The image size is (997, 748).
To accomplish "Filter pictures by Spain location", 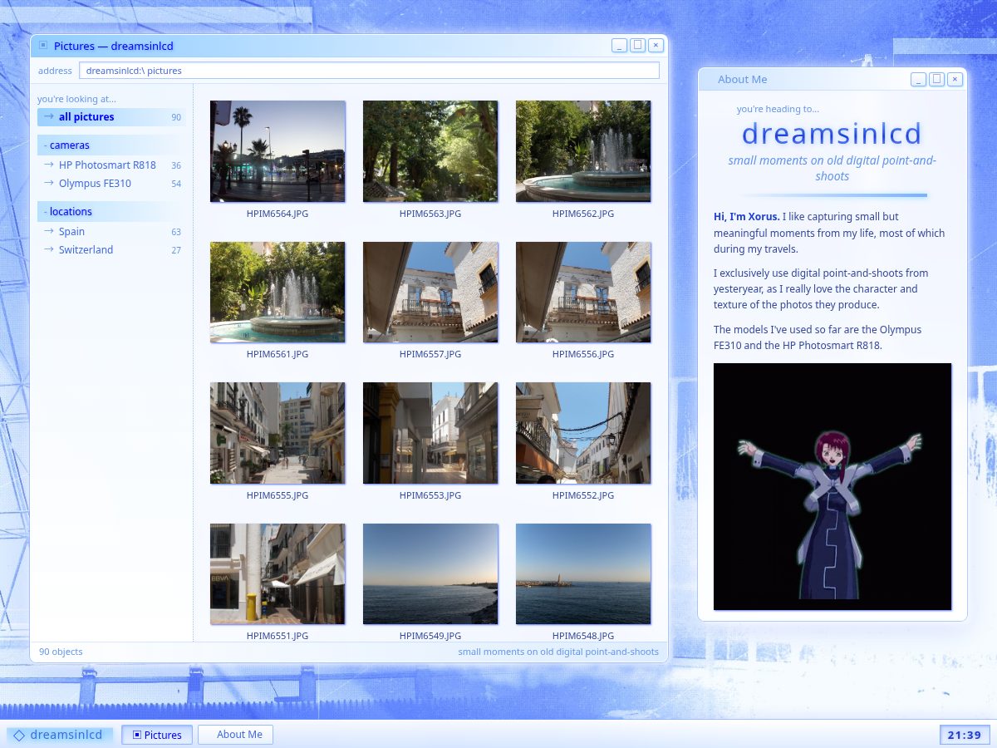I will coord(111,232).
